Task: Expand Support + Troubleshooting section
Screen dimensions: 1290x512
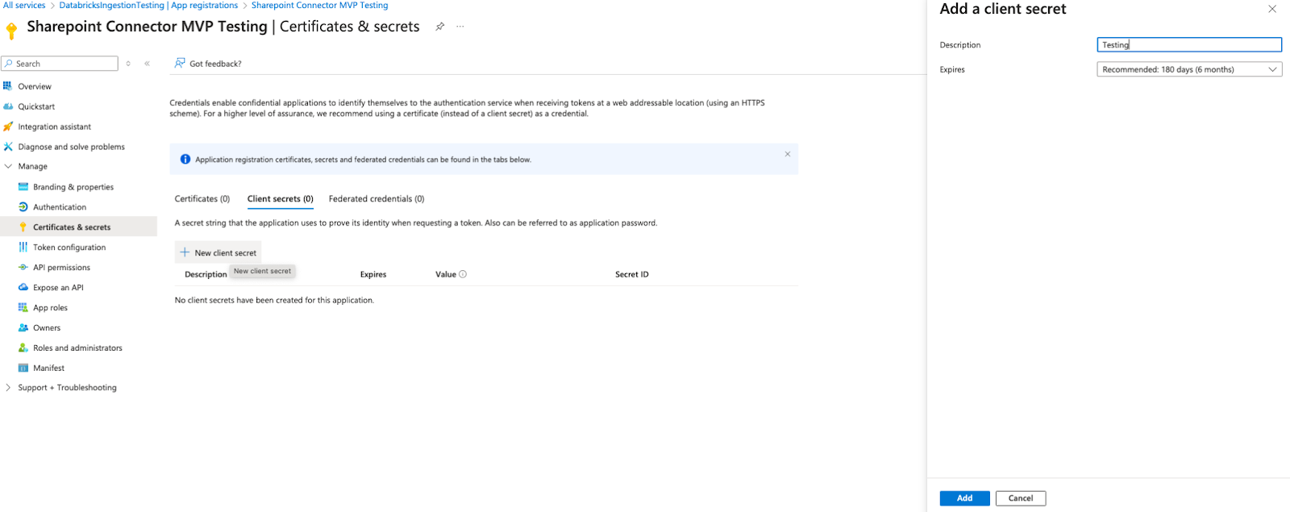Action: click(x=8, y=388)
